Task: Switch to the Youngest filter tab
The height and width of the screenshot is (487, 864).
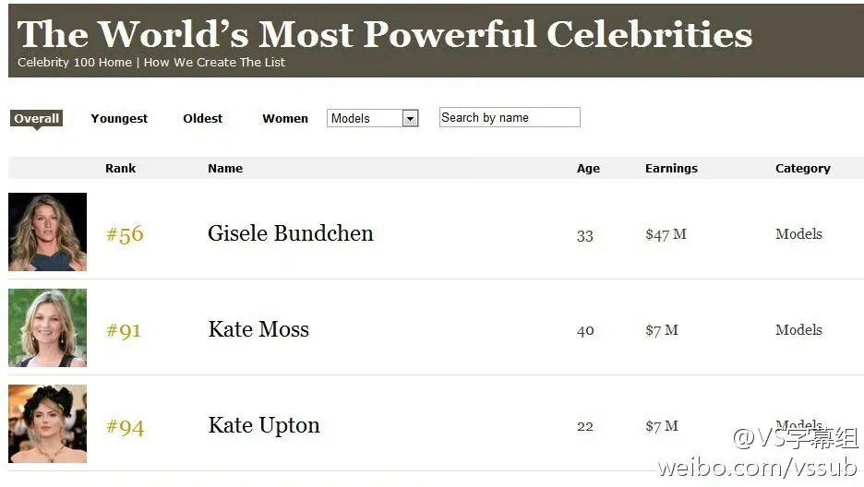Action: point(119,118)
